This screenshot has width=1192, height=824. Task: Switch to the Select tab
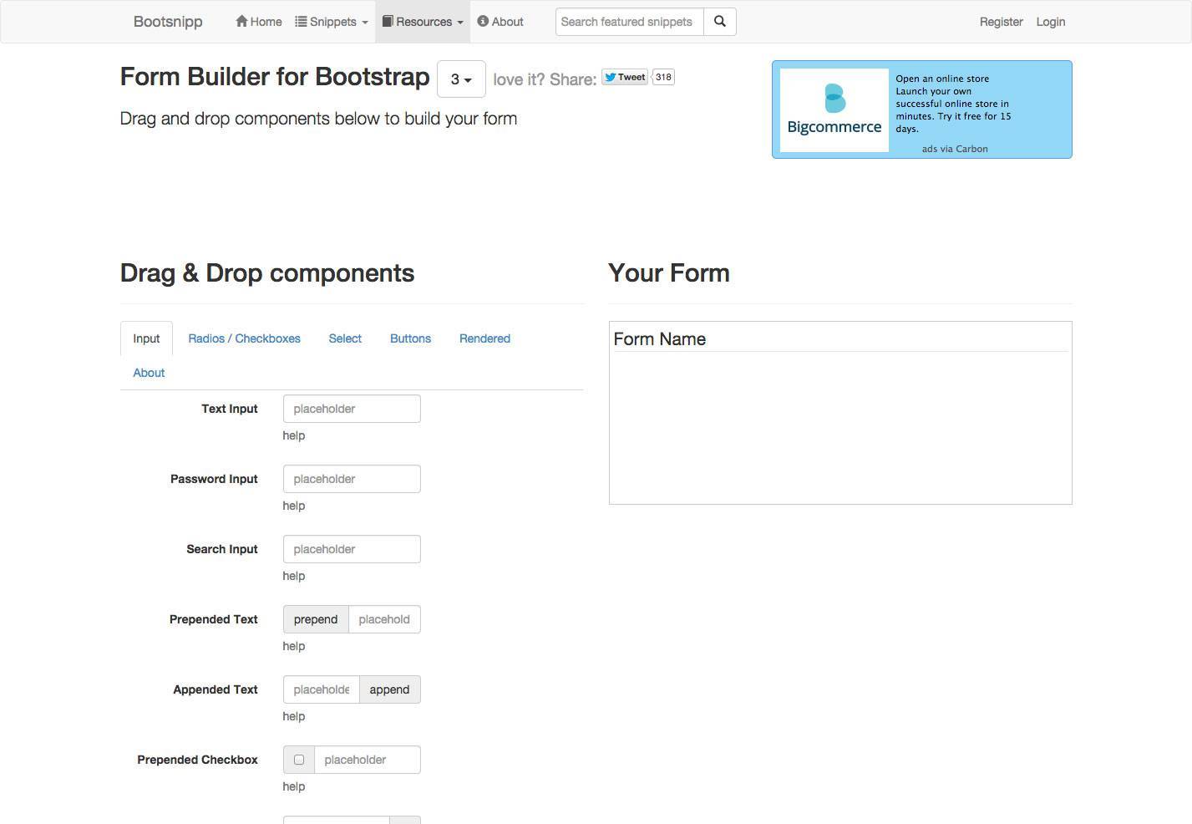[x=345, y=338]
